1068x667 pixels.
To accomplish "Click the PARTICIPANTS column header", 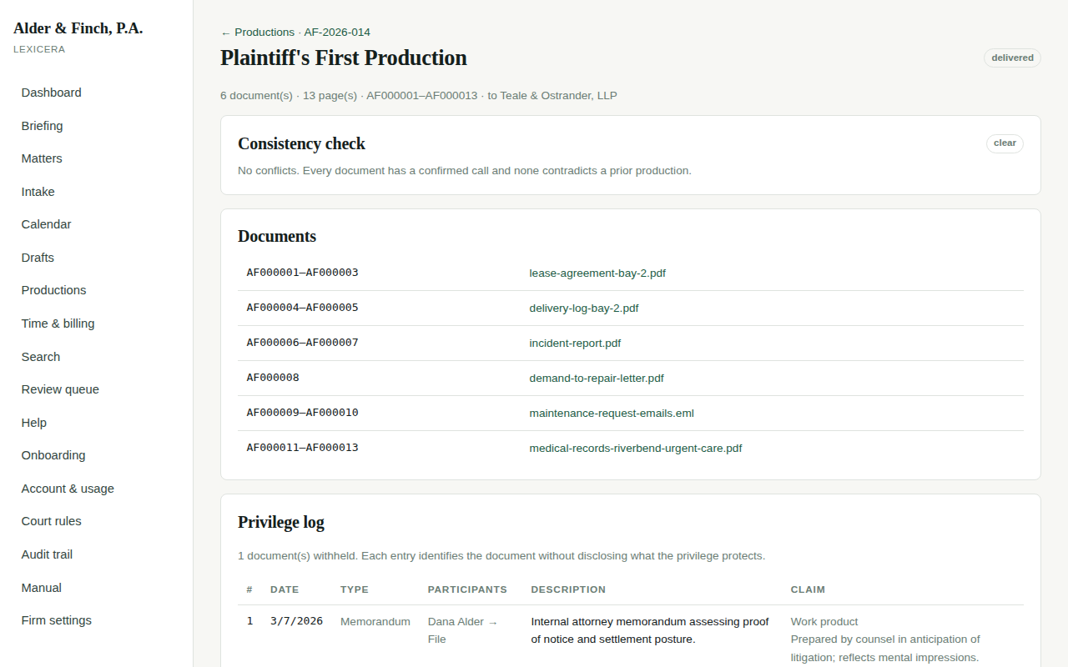I will click(467, 589).
